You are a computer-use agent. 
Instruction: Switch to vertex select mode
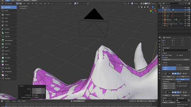click(17, 4)
